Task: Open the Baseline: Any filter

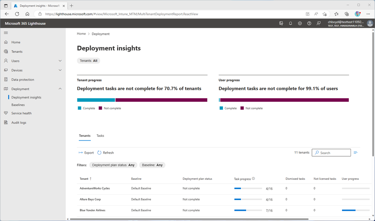Action: click(x=152, y=165)
